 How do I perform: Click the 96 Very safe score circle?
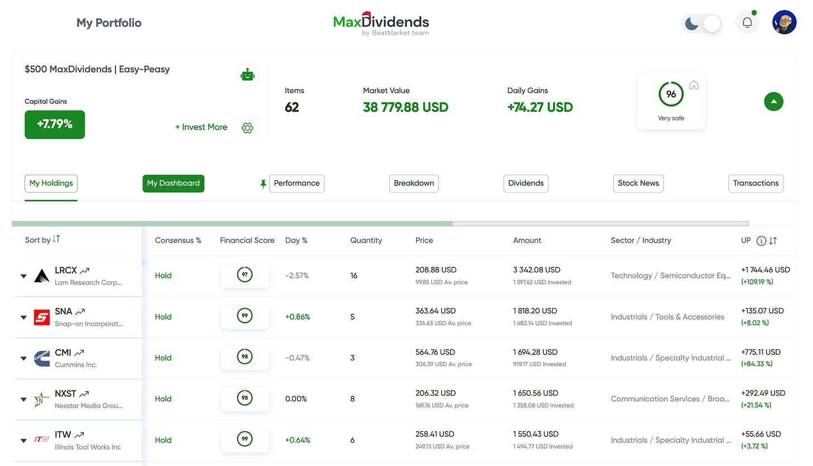coord(671,94)
